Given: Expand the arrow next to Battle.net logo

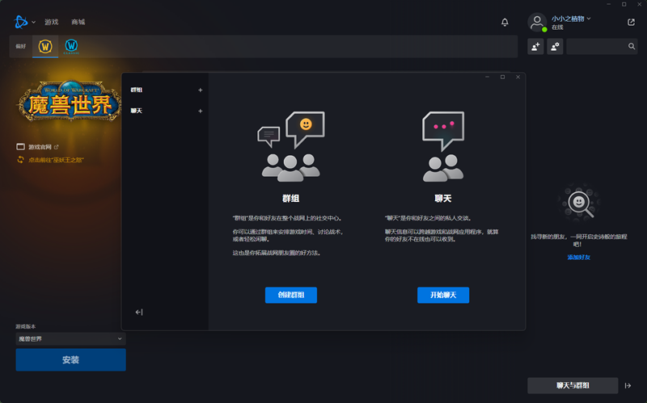Looking at the screenshot, I should (x=33, y=23).
